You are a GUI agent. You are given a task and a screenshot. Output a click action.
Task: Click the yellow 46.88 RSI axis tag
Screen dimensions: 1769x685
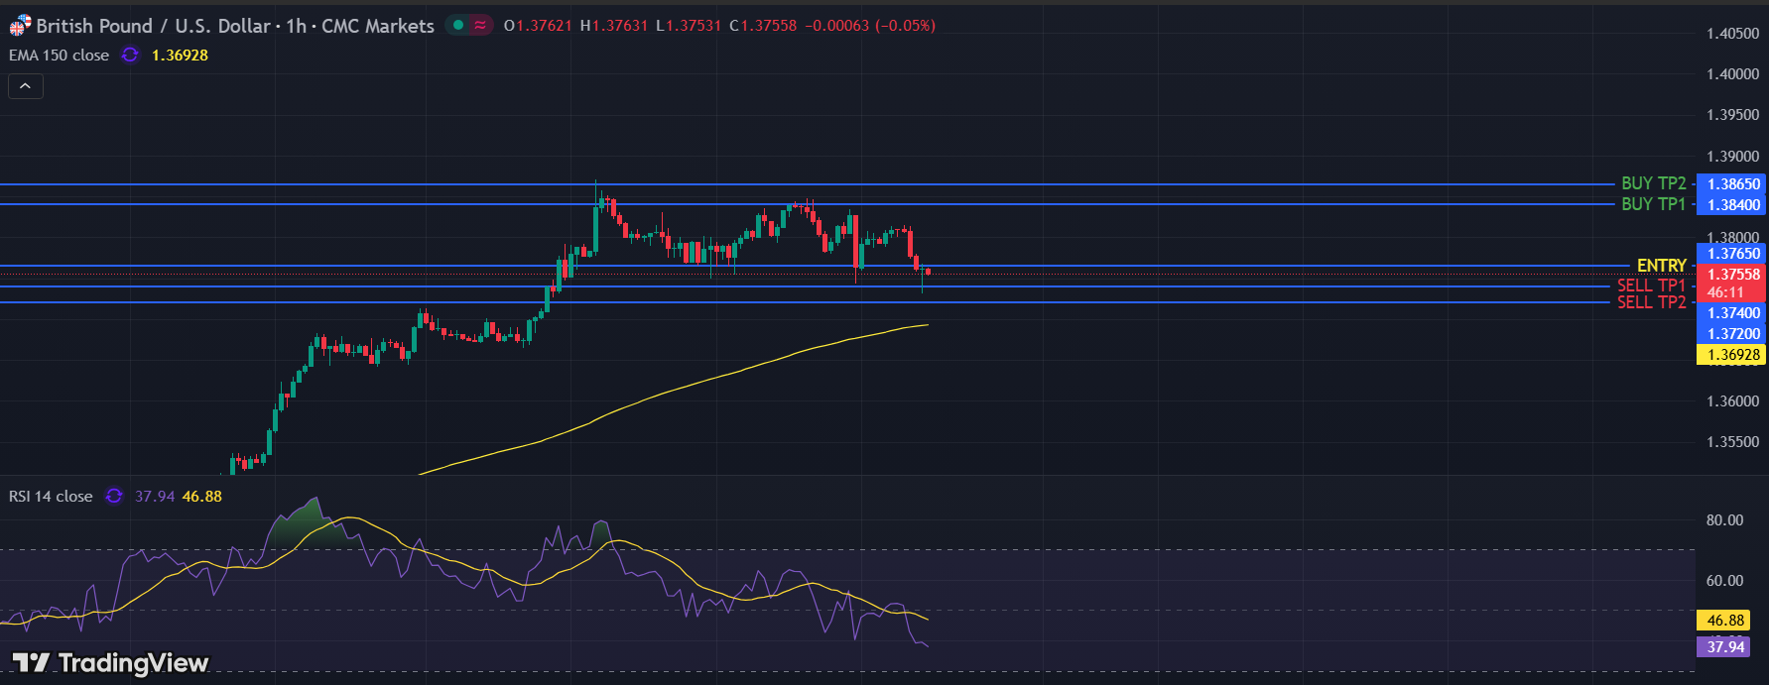point(1724,621)
